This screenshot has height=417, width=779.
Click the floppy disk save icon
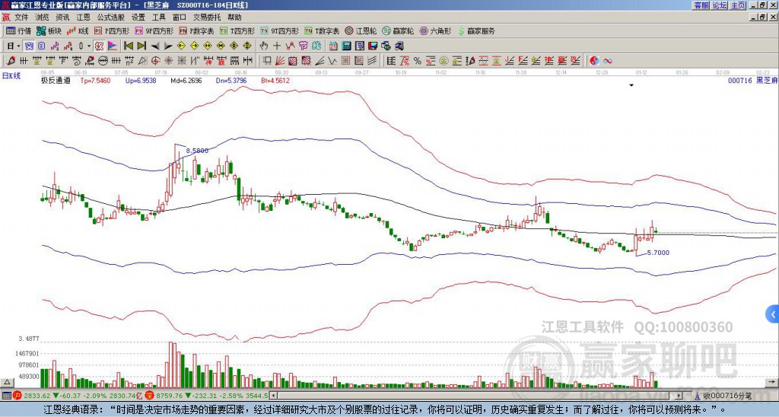tap(373, 46)
